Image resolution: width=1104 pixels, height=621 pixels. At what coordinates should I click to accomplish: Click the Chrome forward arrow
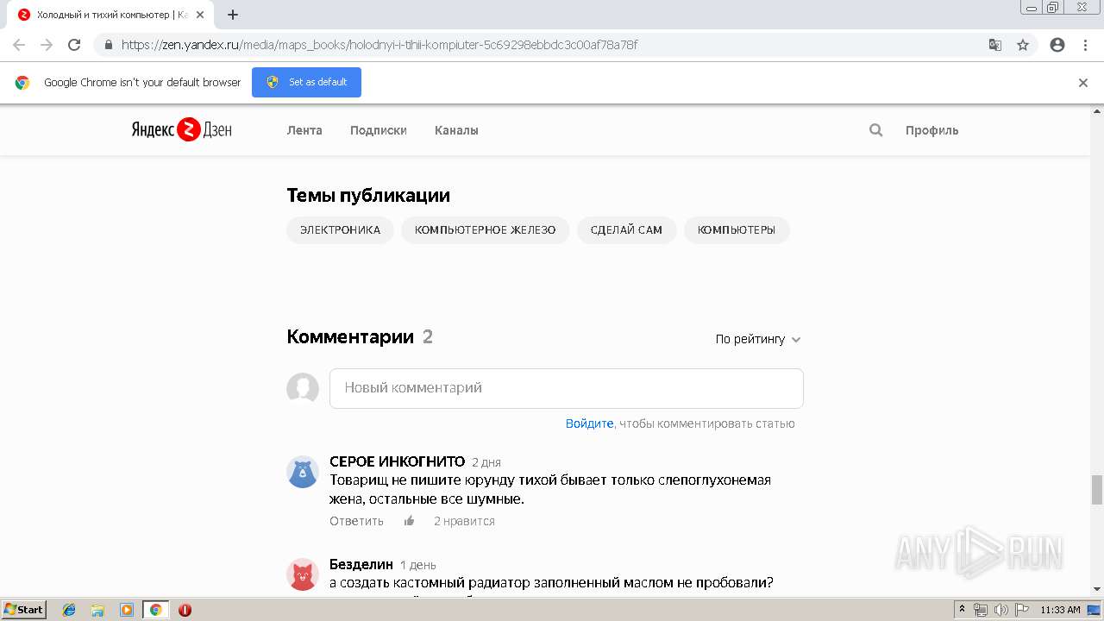47,45
